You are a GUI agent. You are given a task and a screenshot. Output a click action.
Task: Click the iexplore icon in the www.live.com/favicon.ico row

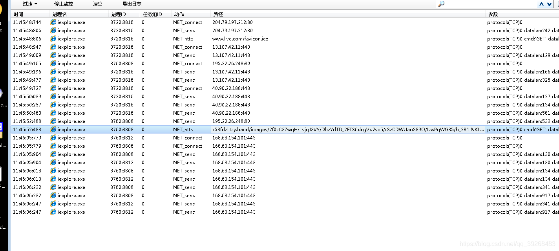click(x=53, y=38)
